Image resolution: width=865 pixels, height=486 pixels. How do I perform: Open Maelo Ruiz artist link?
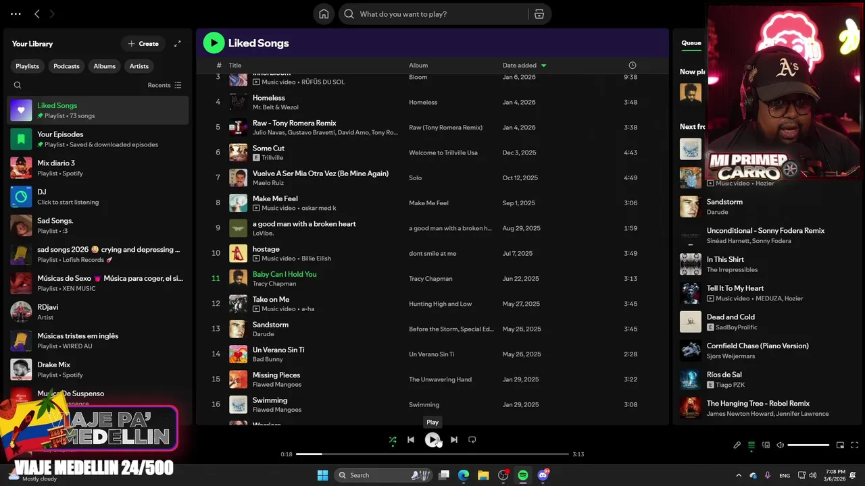[268, 183]
